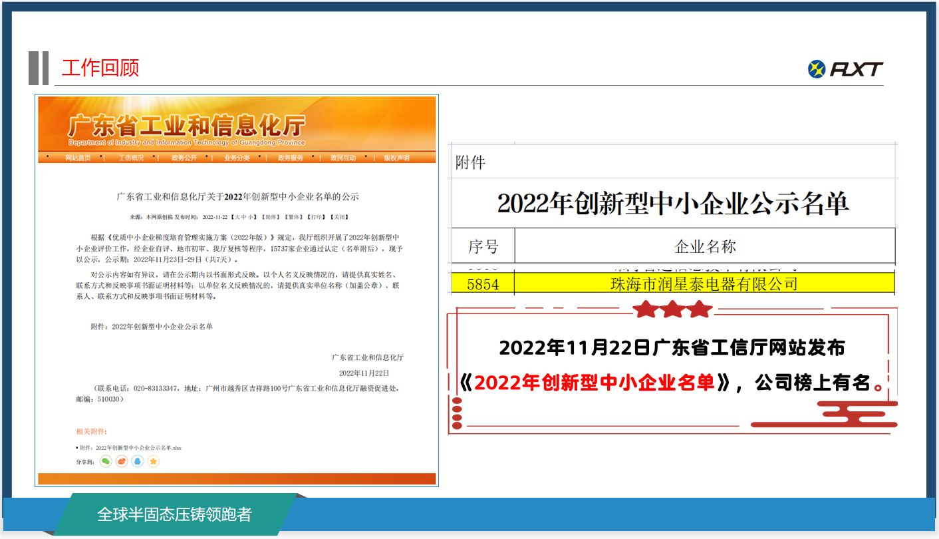This screenshot has width=939, height=539.
Task: Click the 广东省工业和信息化厅 banner title
Action: [186, 126]
